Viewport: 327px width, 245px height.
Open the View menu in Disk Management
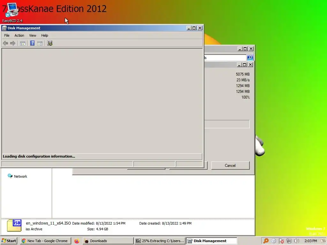pyautogui.click(x=33, y=35)
